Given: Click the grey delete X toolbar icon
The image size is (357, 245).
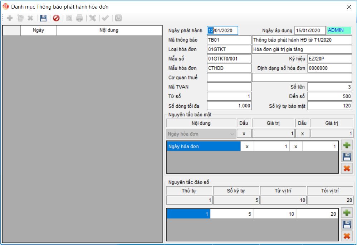Looking at the screenshot, I should [30, 18].
